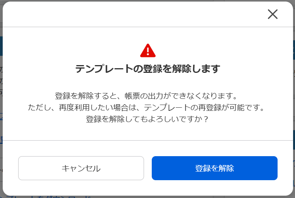Click the word テンプレート in the heading
This screenshot has height=198, width=295.
pyautogui.click(x=104, y=69)
